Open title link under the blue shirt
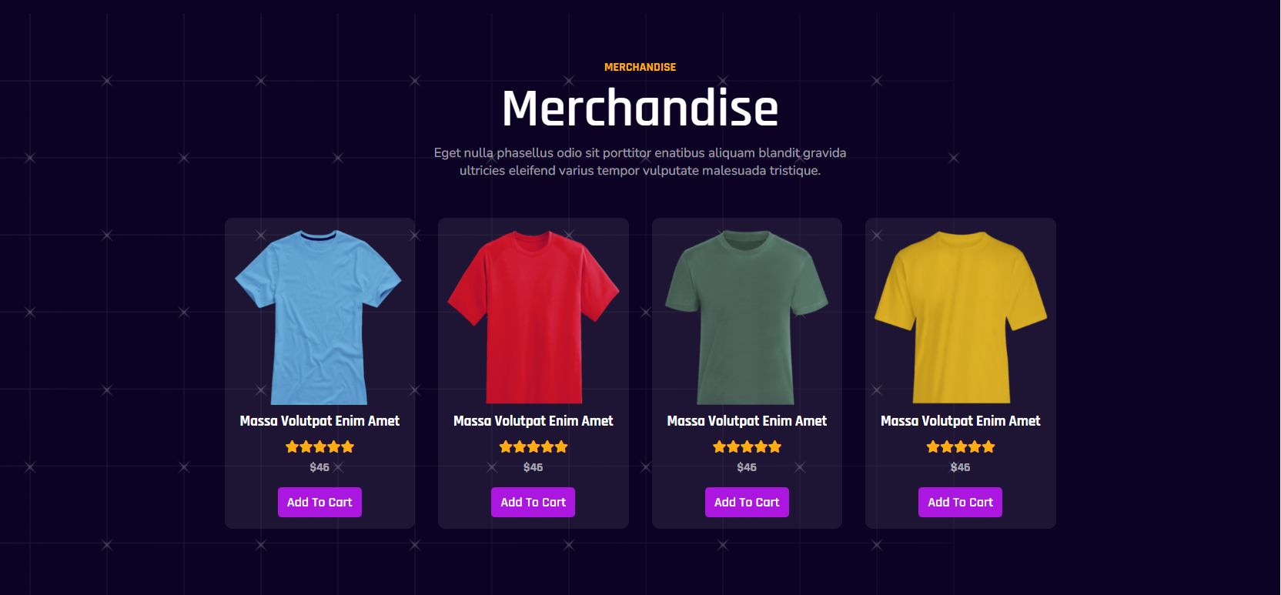 [x=319, y=421]
